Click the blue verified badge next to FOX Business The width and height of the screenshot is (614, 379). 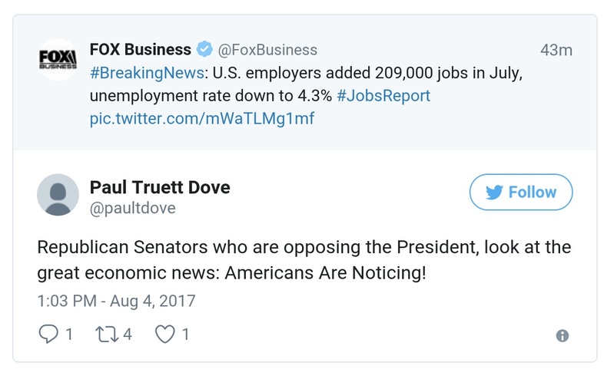coord(204,50)
